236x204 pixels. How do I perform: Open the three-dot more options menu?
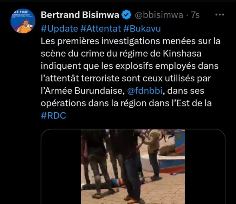219,15
